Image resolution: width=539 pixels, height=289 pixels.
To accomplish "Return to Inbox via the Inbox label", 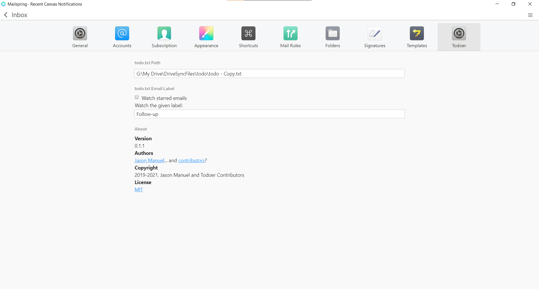I will pyautogui.click(x=19, y=15).
